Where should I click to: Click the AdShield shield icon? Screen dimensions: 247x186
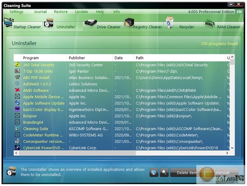tap(17, 84)
